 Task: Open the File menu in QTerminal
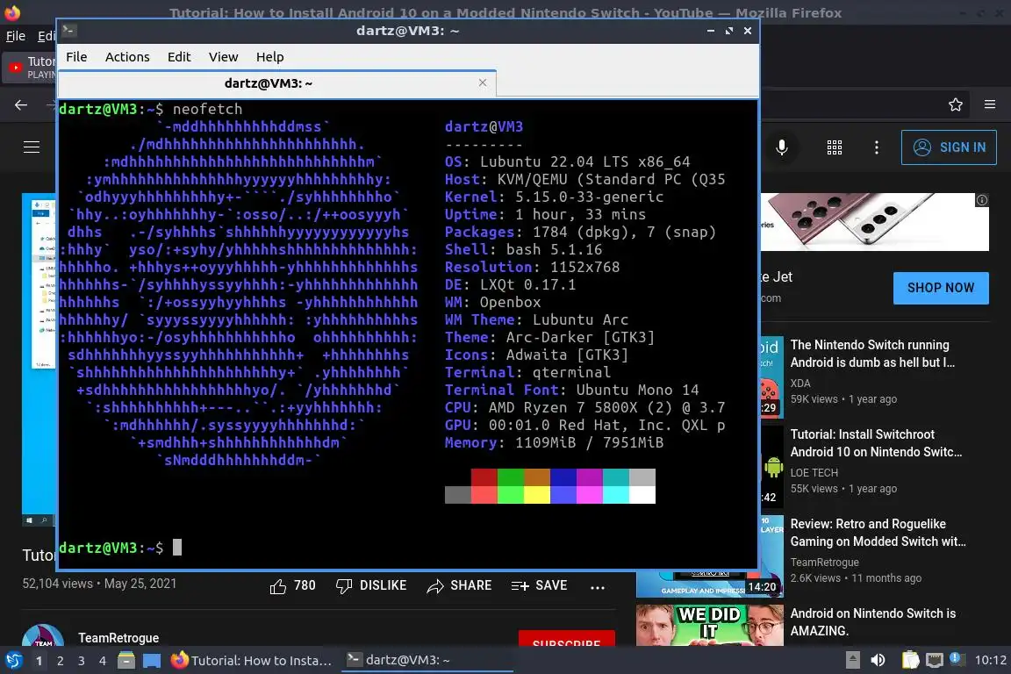(76, 57)
